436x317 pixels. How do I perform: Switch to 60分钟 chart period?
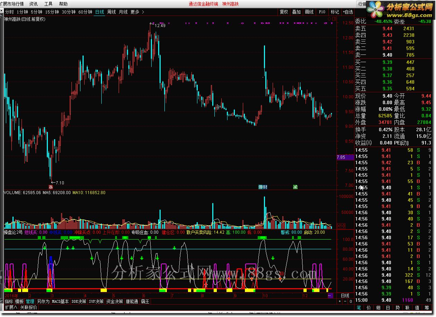pos(85,12)
